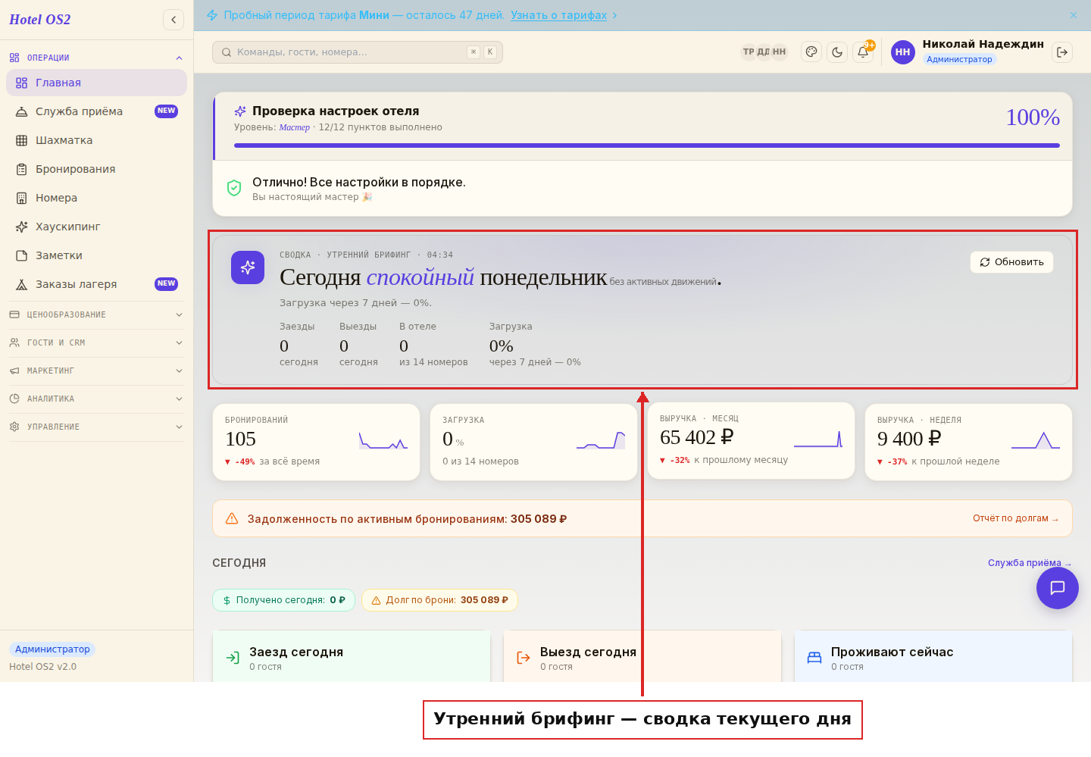The width and height of the screenshot is (1091, 757).
Task: Click the Долг по брони chip
Action: click(x=440, y=600)
